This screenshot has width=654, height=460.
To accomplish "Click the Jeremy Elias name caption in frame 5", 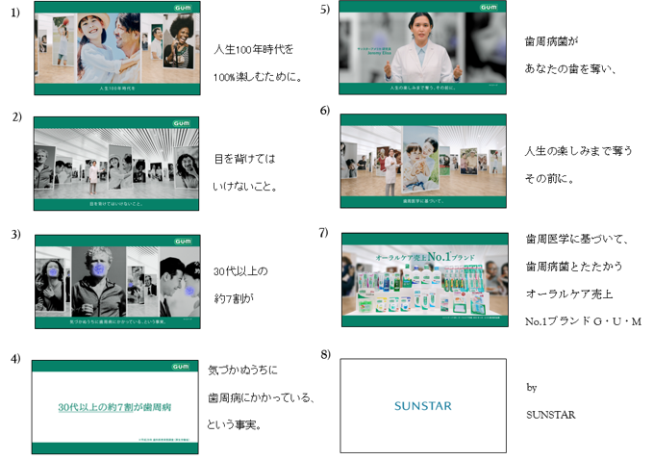I will pos(379,53).
